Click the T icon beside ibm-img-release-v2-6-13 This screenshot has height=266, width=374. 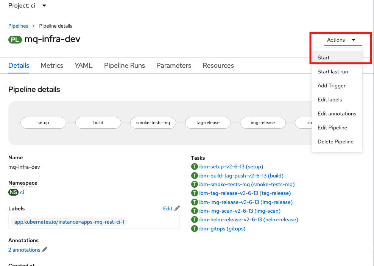(195, 202)
